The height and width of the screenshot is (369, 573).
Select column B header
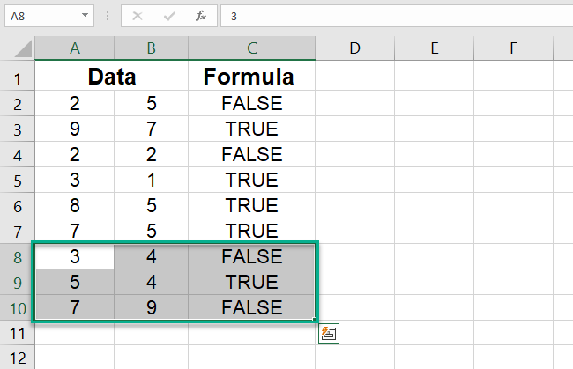tap(151, 49)
